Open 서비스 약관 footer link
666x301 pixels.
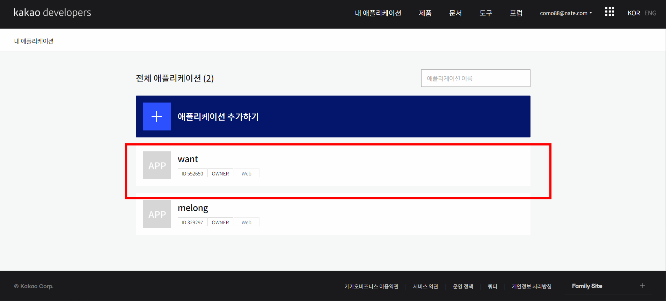pyautogui.click(x=426, y=286)
